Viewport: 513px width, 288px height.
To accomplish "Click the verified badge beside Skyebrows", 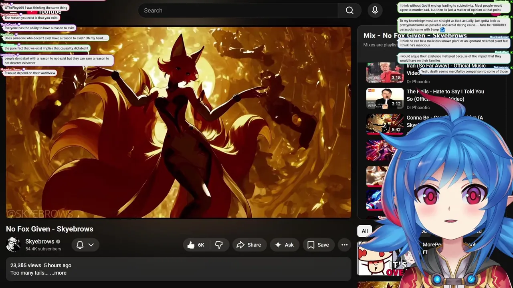I will click(58, 242).
